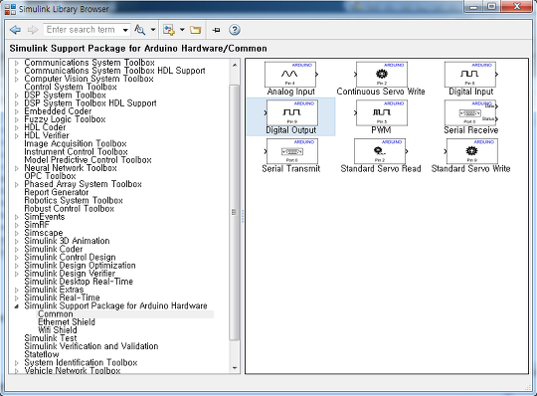This screenshot has width=537, height=396.
Task: Select Wifi Shield library
Action: (x=58, y=330)
